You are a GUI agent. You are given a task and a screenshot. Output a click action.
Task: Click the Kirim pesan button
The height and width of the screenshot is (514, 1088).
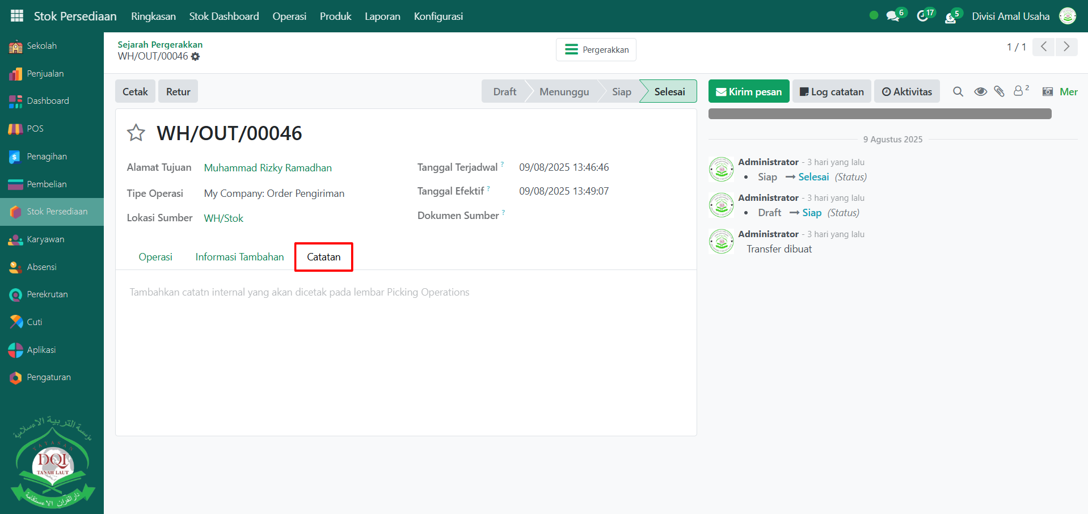(x=749, y=91)
